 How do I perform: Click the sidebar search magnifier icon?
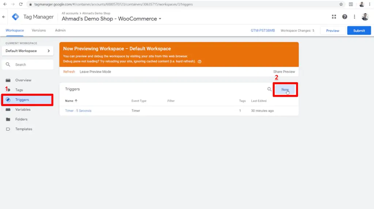point(8,65)
